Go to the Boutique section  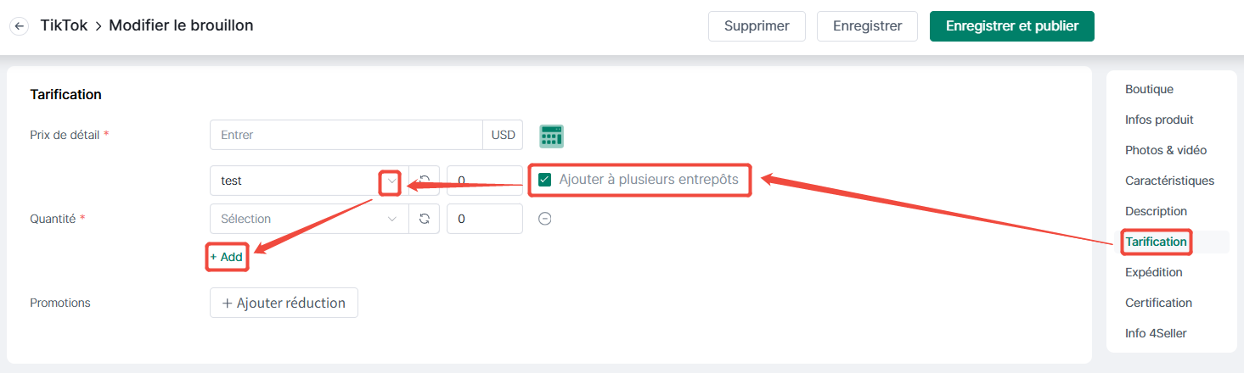(1149, 89)
